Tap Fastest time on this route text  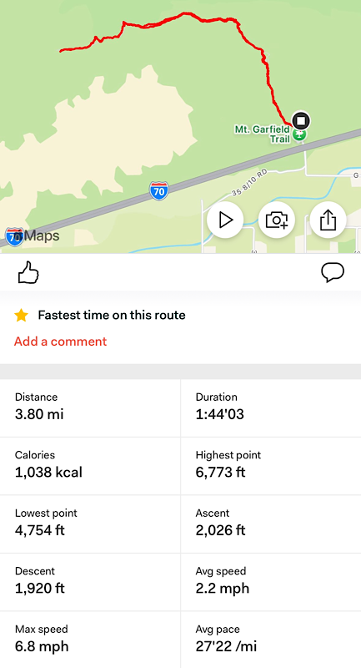click(x=112, y=316)
